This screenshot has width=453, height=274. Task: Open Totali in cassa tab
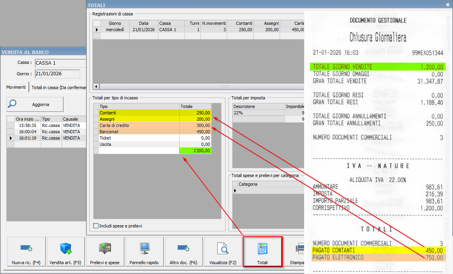pyautogui.click(x=58, y=88)
